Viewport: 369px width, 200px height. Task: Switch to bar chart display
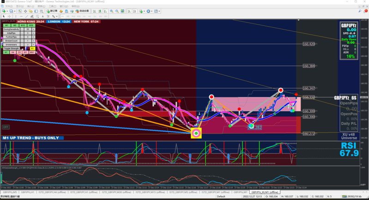95,11
